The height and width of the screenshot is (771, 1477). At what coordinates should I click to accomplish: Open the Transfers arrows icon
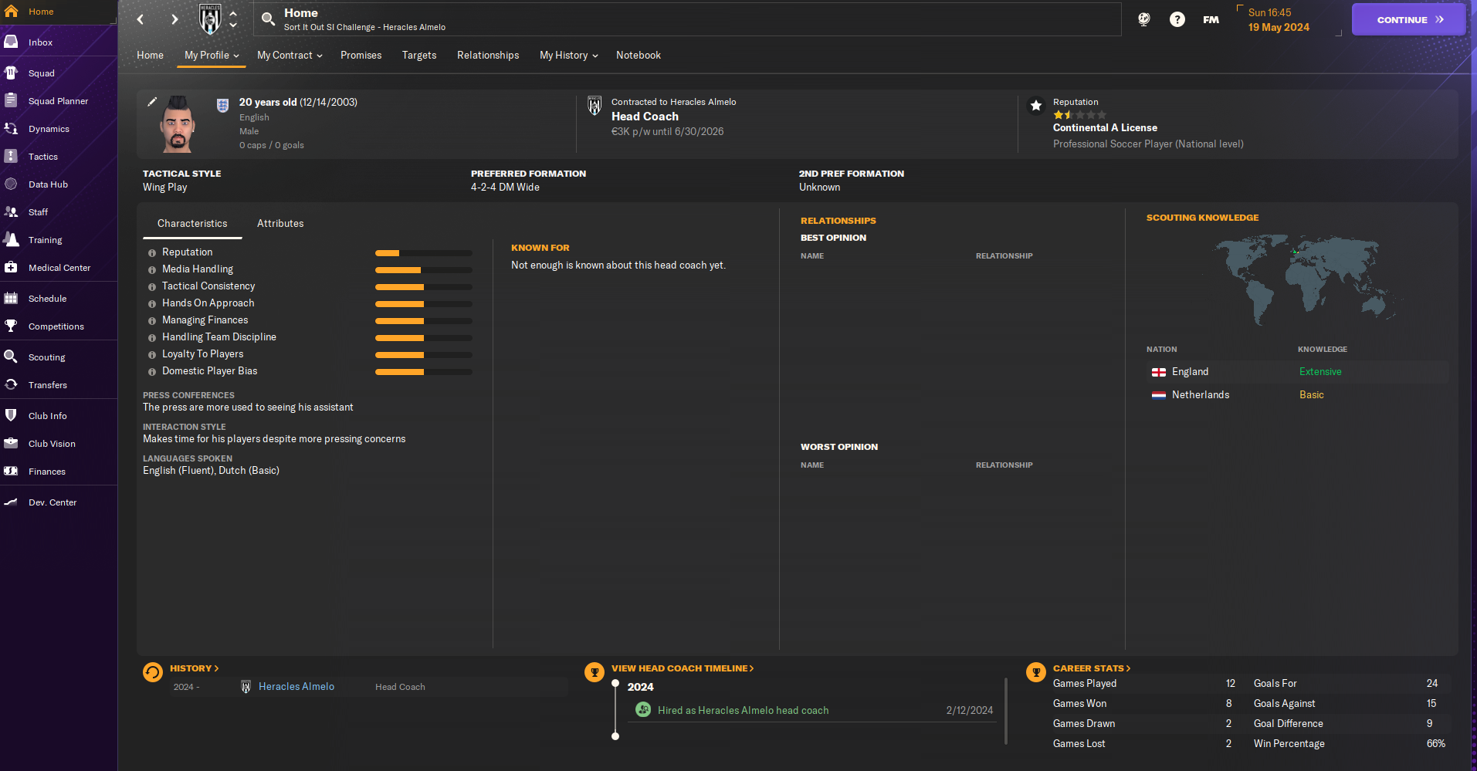(11, 384)
